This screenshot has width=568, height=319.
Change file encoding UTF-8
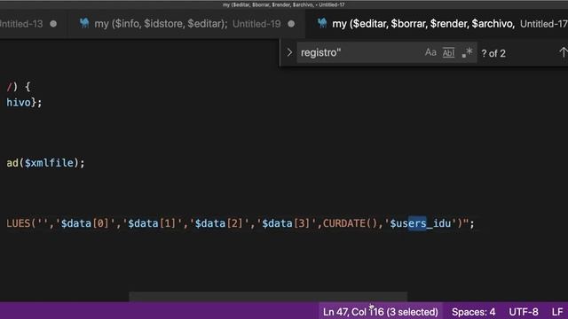pyautogui.click(x=524, y=311)
